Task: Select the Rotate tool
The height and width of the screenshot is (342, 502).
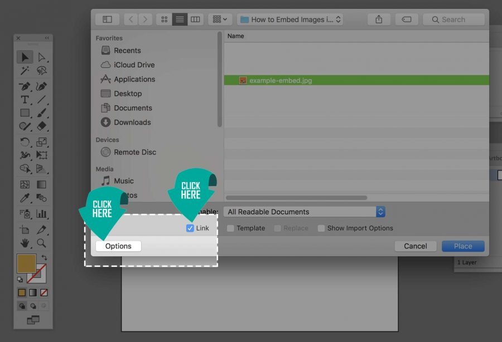Action: pyautogui.click(x=25, y=141)
